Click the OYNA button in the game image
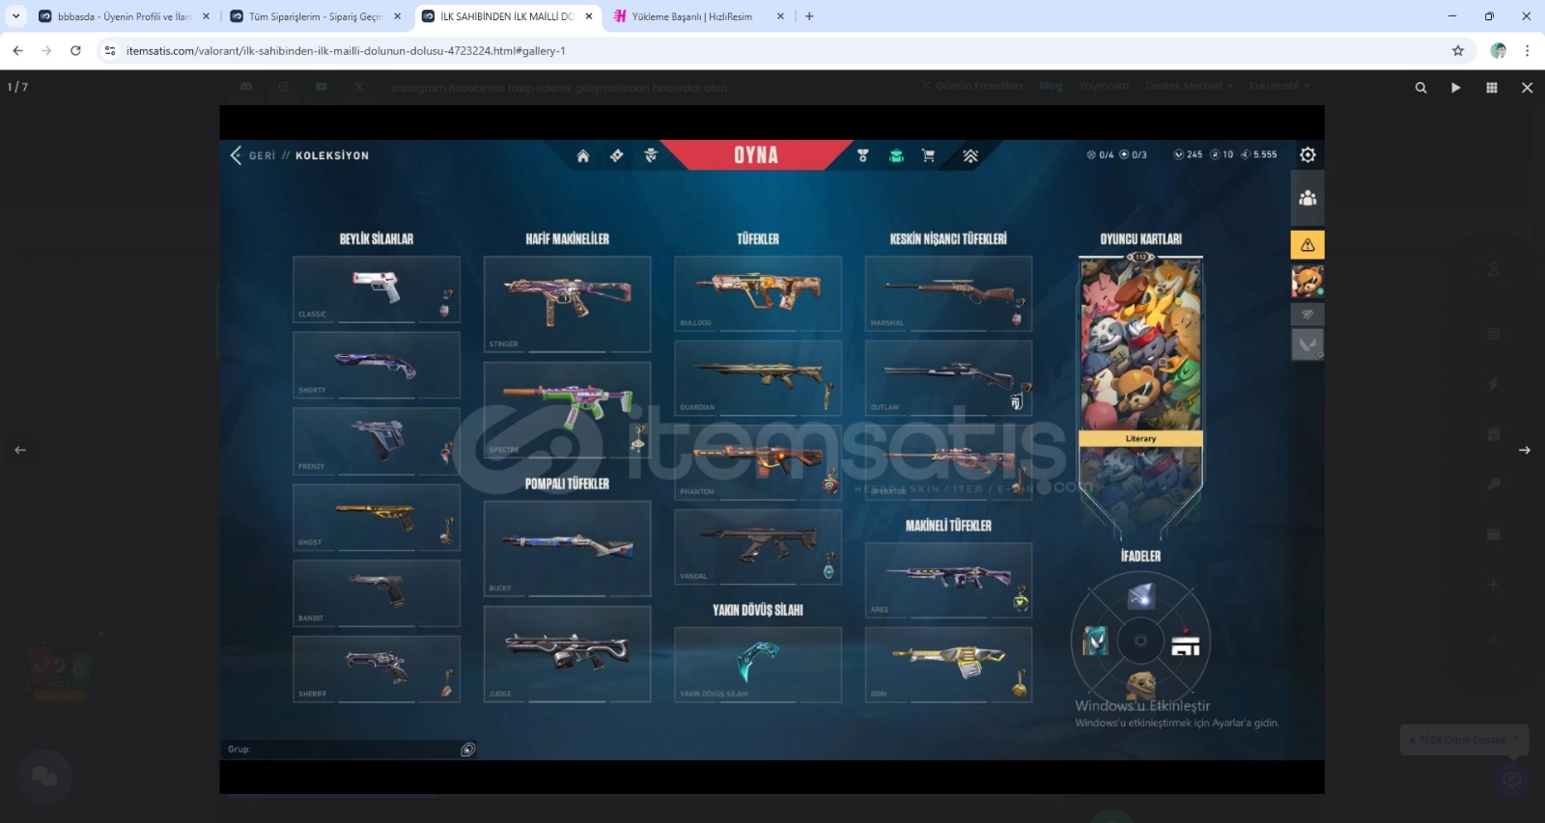1545x823 pixels. click(x=756, y=154)
